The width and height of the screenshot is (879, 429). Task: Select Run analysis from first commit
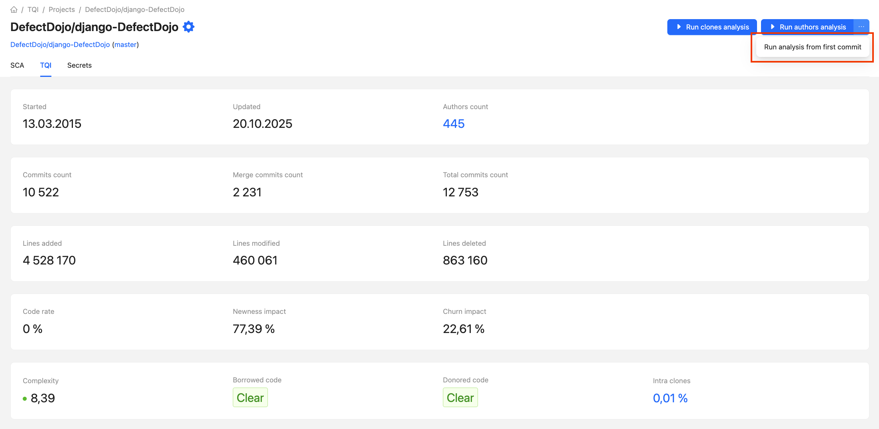click(812, 47)
